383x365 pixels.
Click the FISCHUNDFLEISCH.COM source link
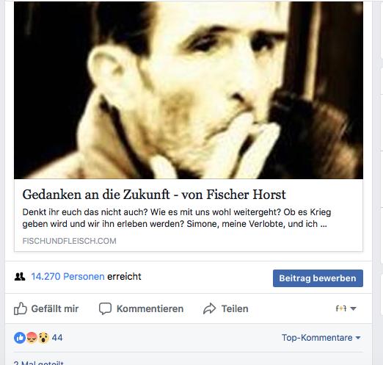pyautogui.click(x=69, y=241)
